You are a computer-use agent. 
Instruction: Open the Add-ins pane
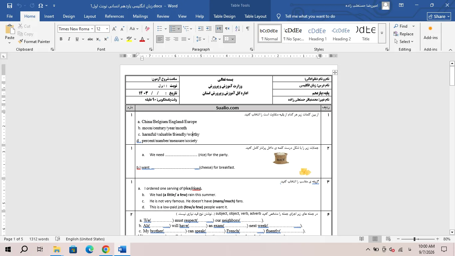tap(430, 33)
